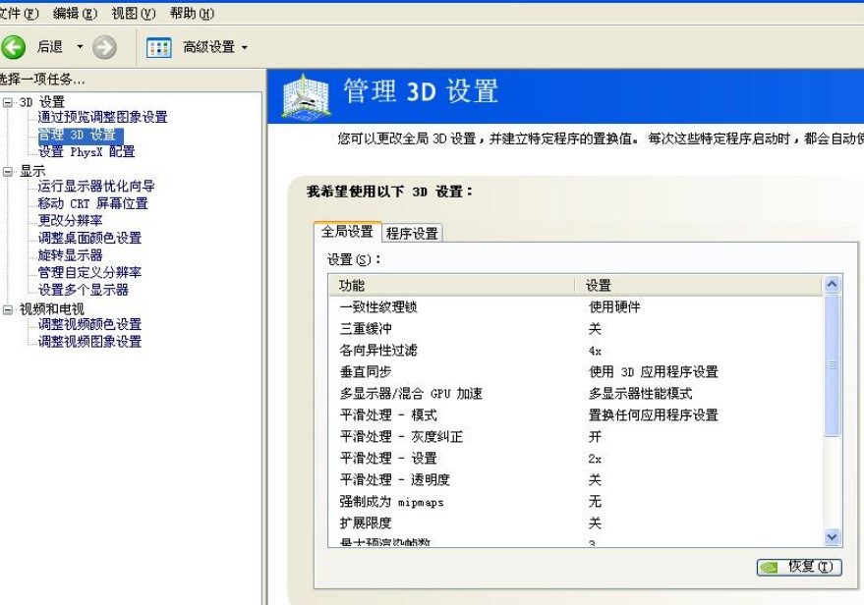
Task: Open 调整桌面颜色设置 task
Action: 89,238
